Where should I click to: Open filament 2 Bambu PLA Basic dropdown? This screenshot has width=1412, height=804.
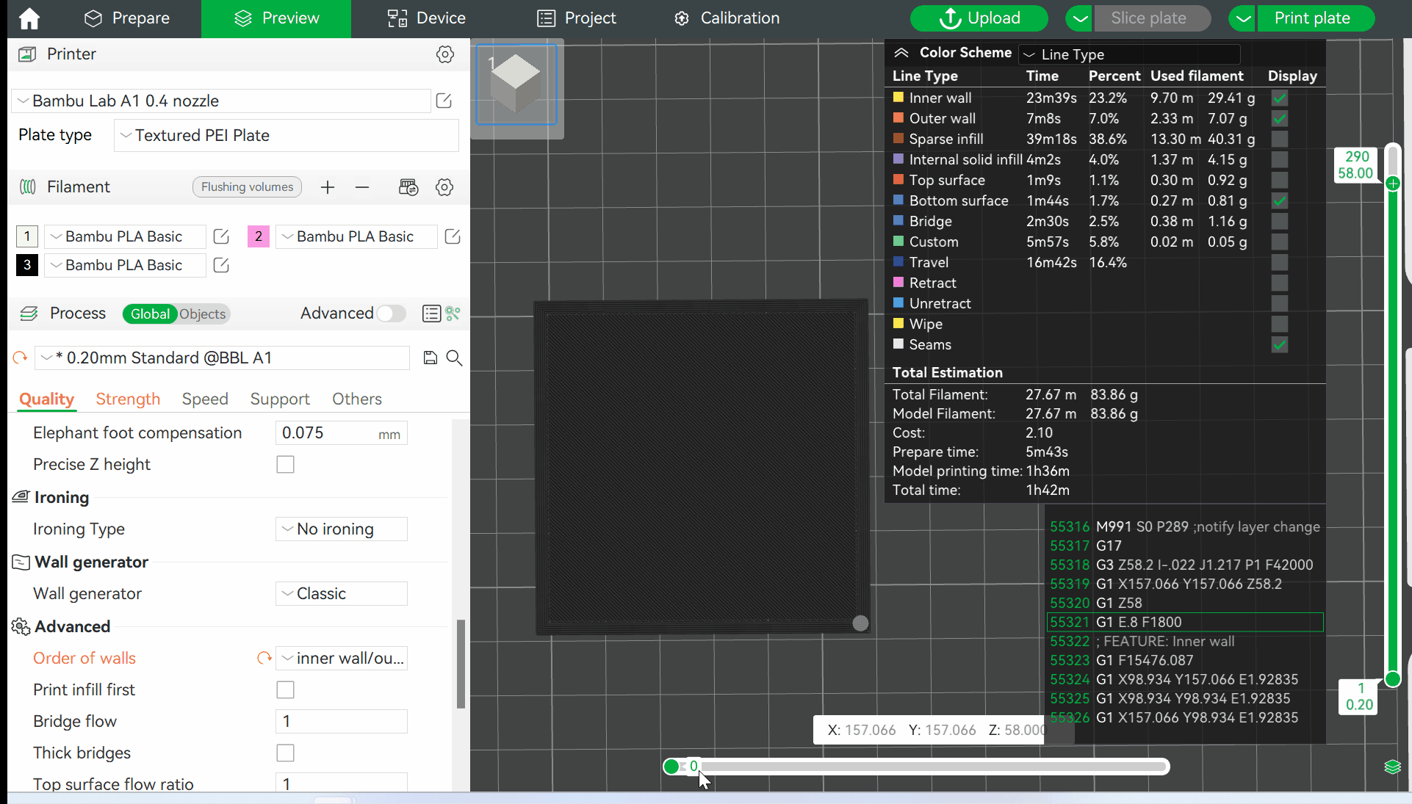pos(356,236)
